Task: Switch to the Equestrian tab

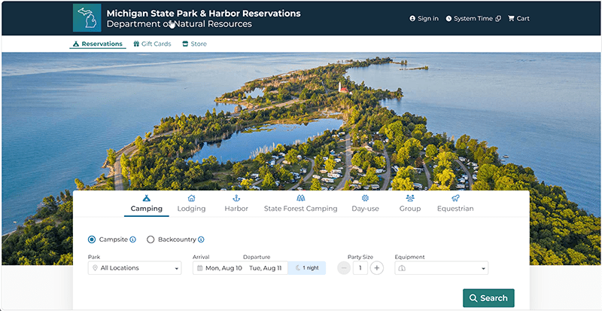Action: click(x=455, y=204)
